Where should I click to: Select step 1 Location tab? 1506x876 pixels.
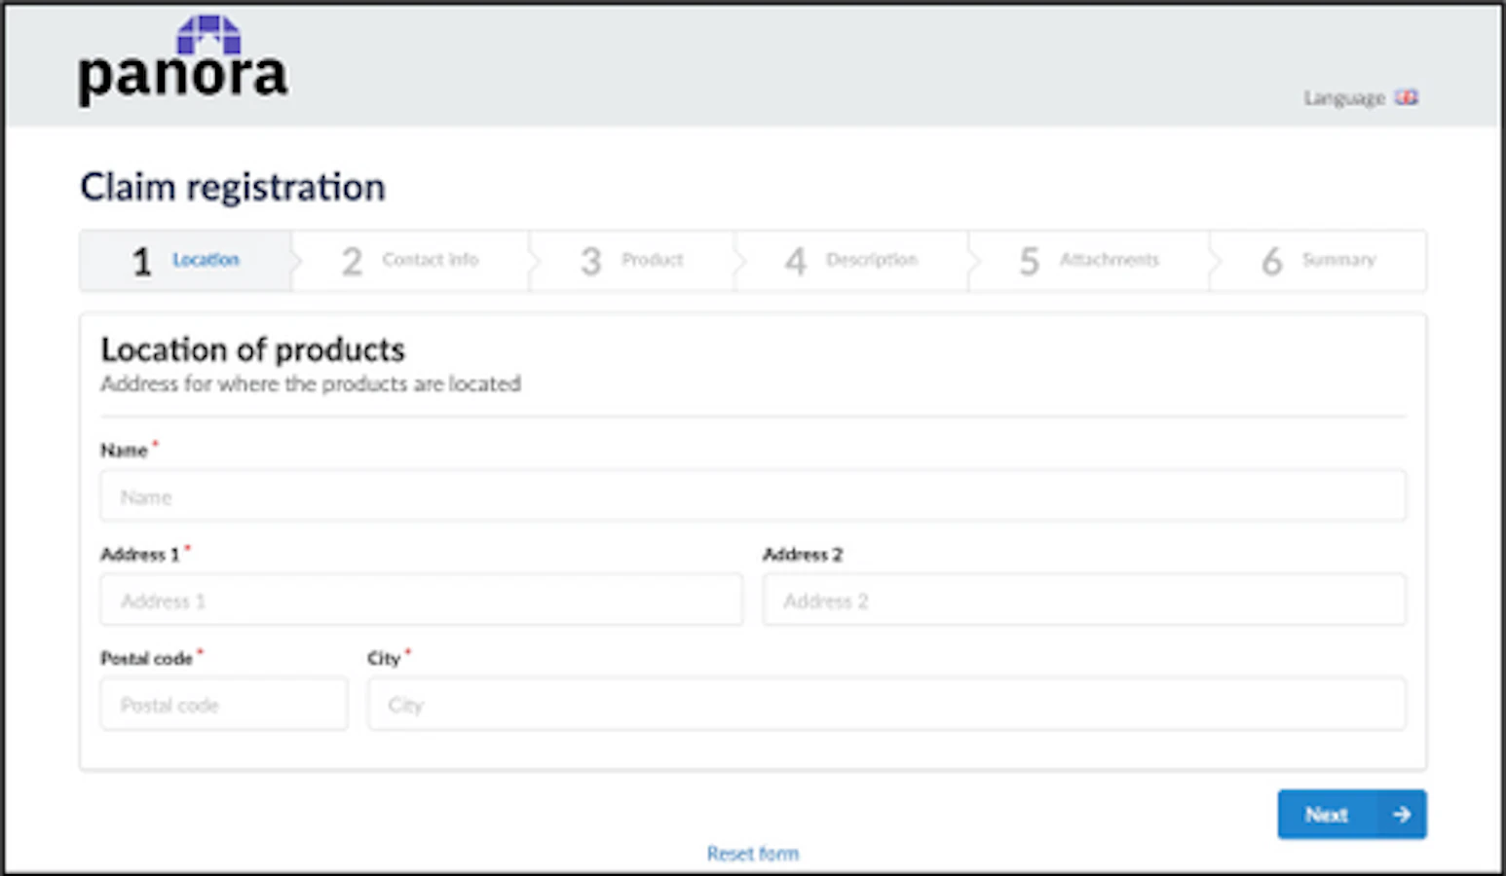186,261
